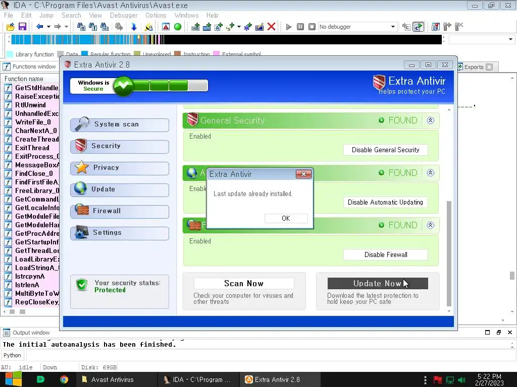Image resolution: width=517 pixels, height=387 pixels.
Task: Click the Scan Now button
Action: point(244,283)
